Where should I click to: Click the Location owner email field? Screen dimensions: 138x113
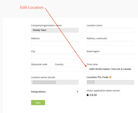[55, 82]
